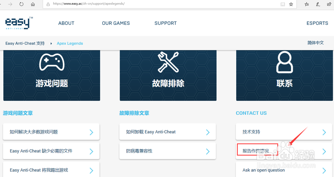The height and width of the screenshot is (177, 334).
Task: Click the add notes pen icon
Action: pos(318,4)
